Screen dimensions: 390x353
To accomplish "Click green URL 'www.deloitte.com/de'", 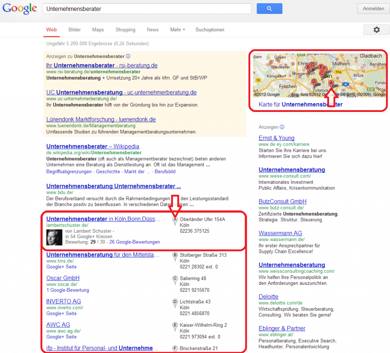I will pyautogui.click(x=281, y=303).
